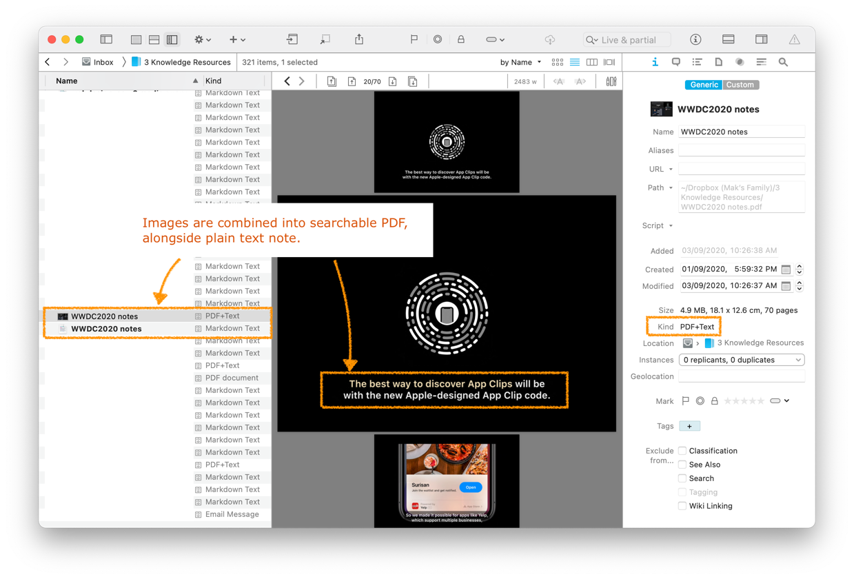
Task: Go back using the path bar arrow
Action: (x=48, y=62)
